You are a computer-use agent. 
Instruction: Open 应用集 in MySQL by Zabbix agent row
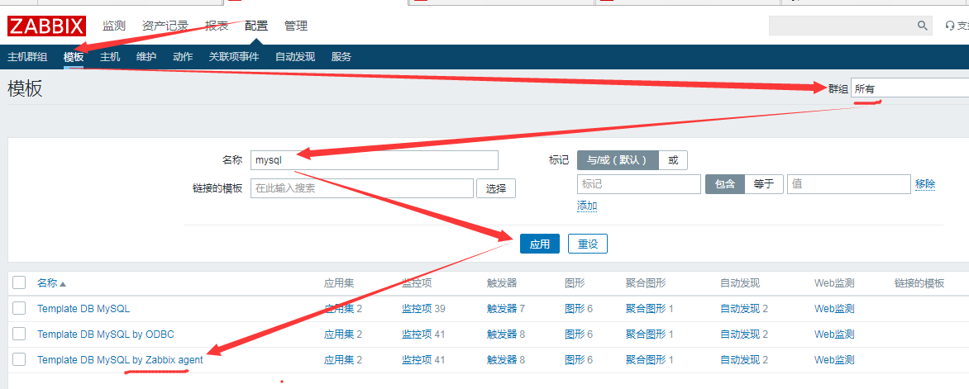click(x=339, y=359)
